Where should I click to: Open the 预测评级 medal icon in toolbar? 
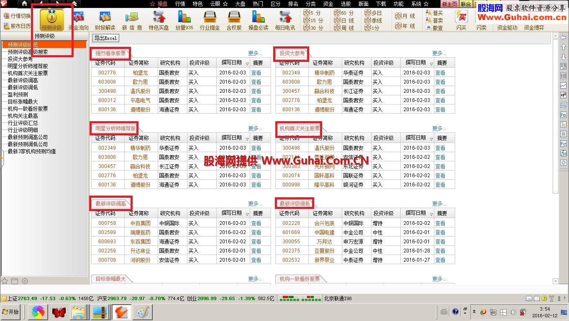pos(51,20)
